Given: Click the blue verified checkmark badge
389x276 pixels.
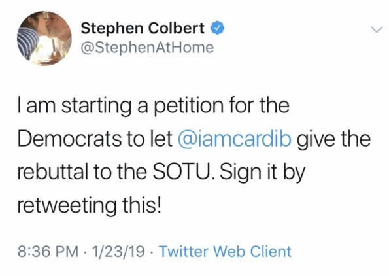Looking at the screenshot, I should point(218,28).
